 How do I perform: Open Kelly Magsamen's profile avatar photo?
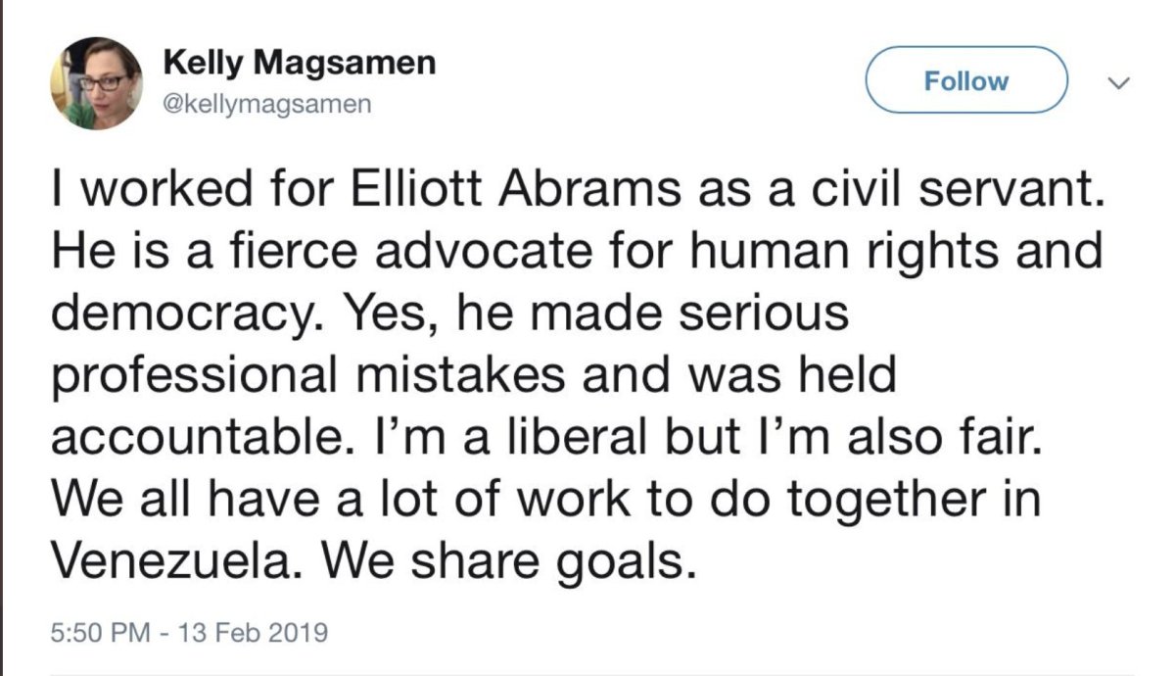point(97,83)
